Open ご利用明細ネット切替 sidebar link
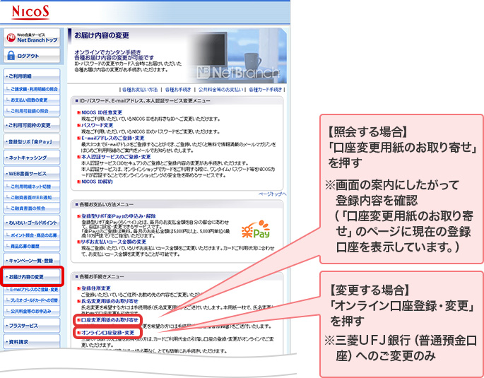This screenshot has width=484, height=378. [x=32, y=187]
